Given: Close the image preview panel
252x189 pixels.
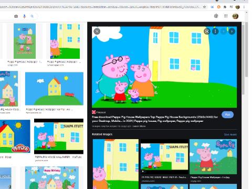Looking at the screenshot, I should 97,31.
